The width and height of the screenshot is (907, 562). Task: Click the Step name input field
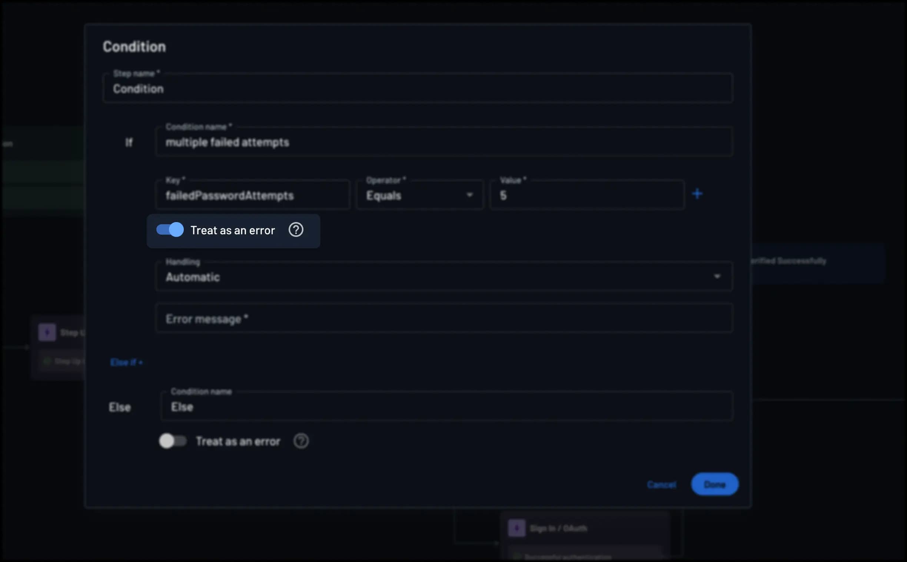point(418,89)
